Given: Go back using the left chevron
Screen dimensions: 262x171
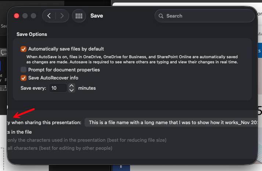Looking at the screenshot, I should (x=49, y=16).
